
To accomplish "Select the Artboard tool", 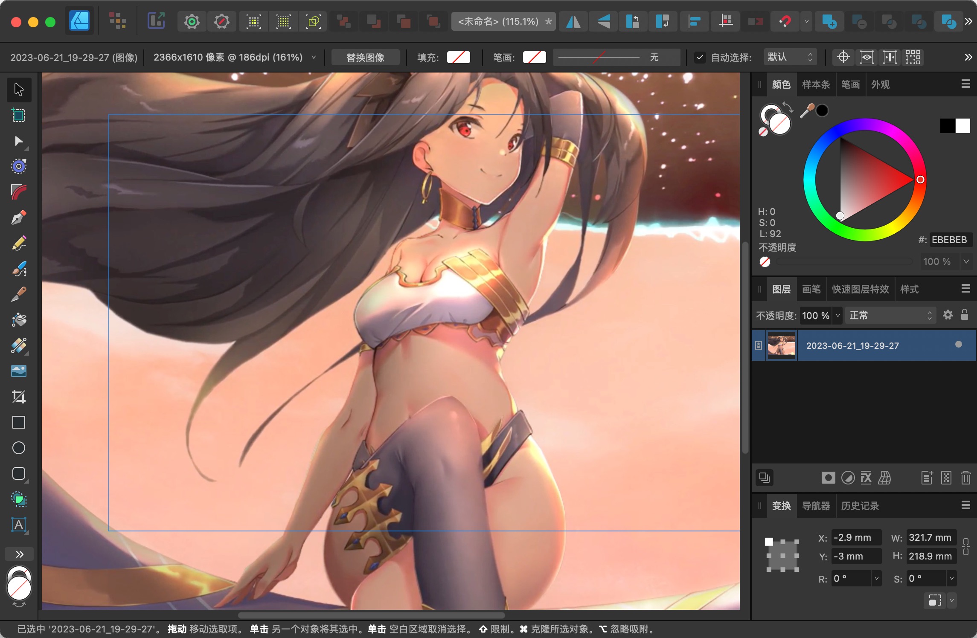I will click(19, 115).
